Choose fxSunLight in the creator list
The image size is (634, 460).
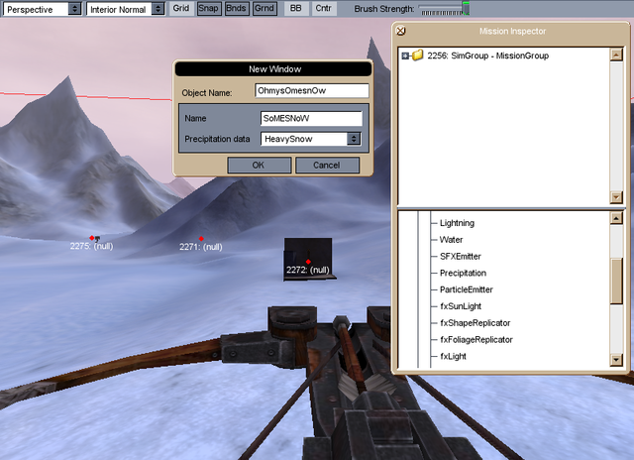(463, 306)
